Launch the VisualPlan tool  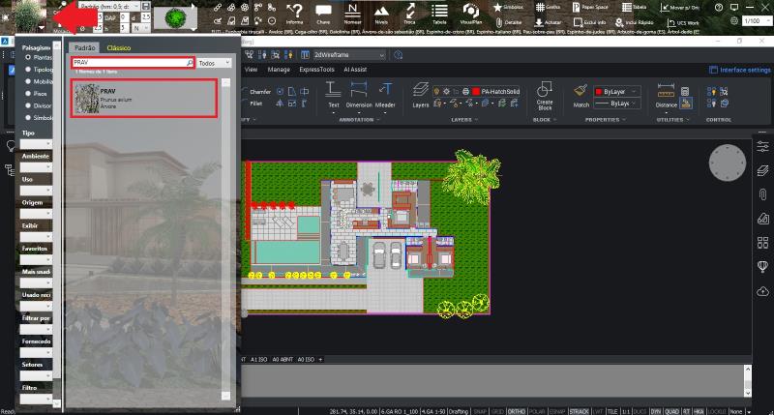(x=471, y=11)
